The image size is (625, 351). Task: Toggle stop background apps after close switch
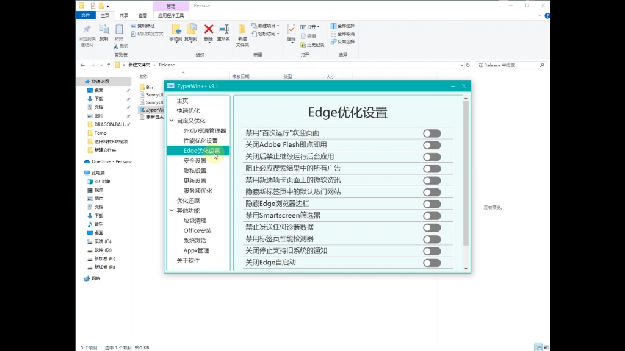point(432,157)
